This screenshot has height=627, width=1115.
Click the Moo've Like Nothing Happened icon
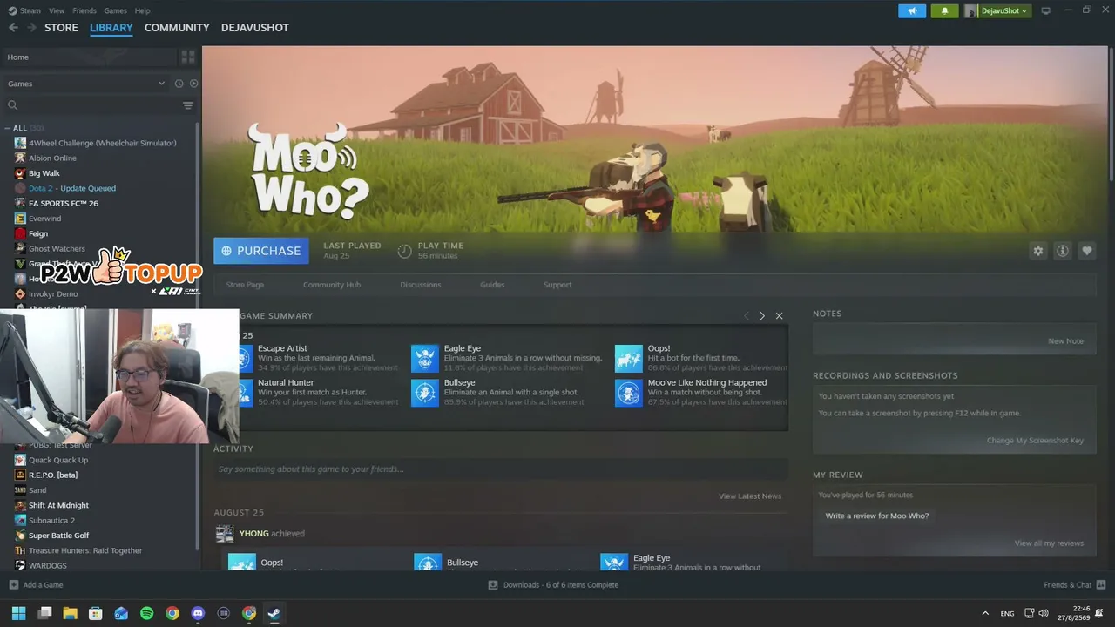pos(628,393)
